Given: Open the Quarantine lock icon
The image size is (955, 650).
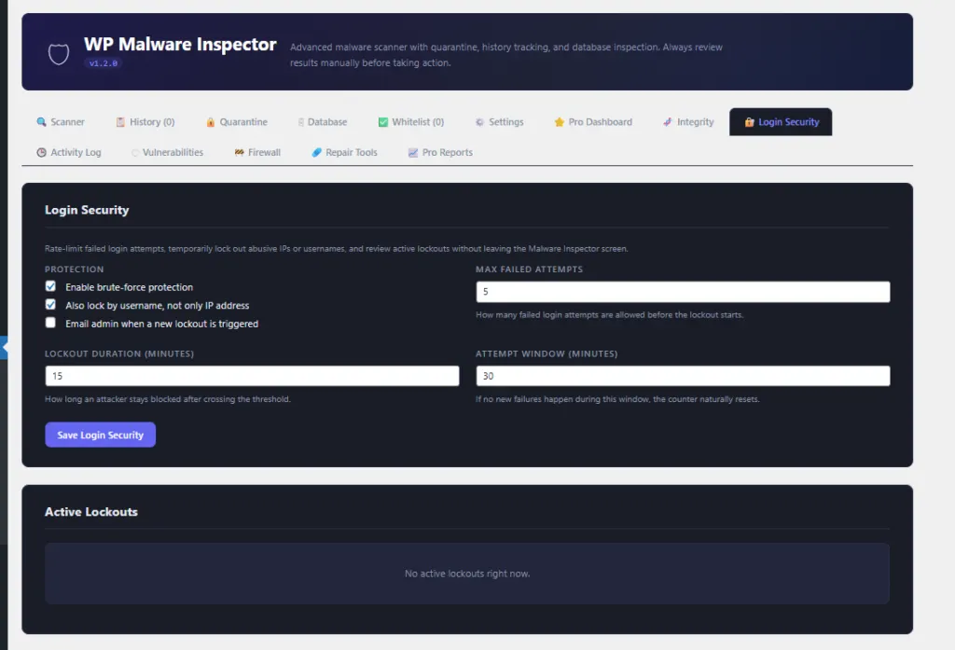Looking at the screenshot, I should 211,121.
